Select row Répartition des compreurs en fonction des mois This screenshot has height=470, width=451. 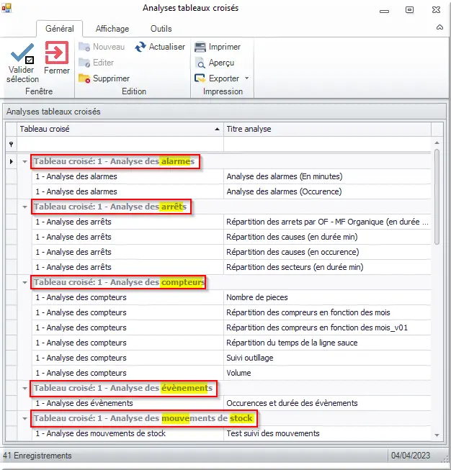click(231, 312)
